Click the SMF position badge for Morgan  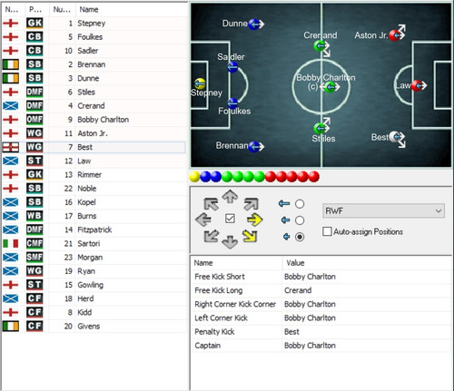[x=35, y=258]
